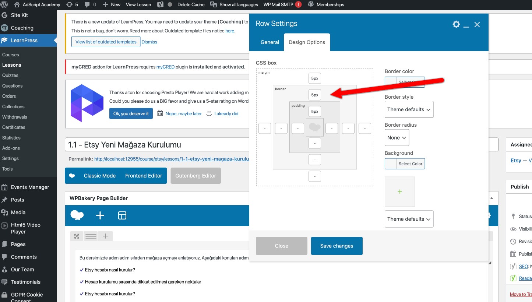Toggle row full-width expand icon
The width and height of the screenshot is (532, 302).
(77, 236)
